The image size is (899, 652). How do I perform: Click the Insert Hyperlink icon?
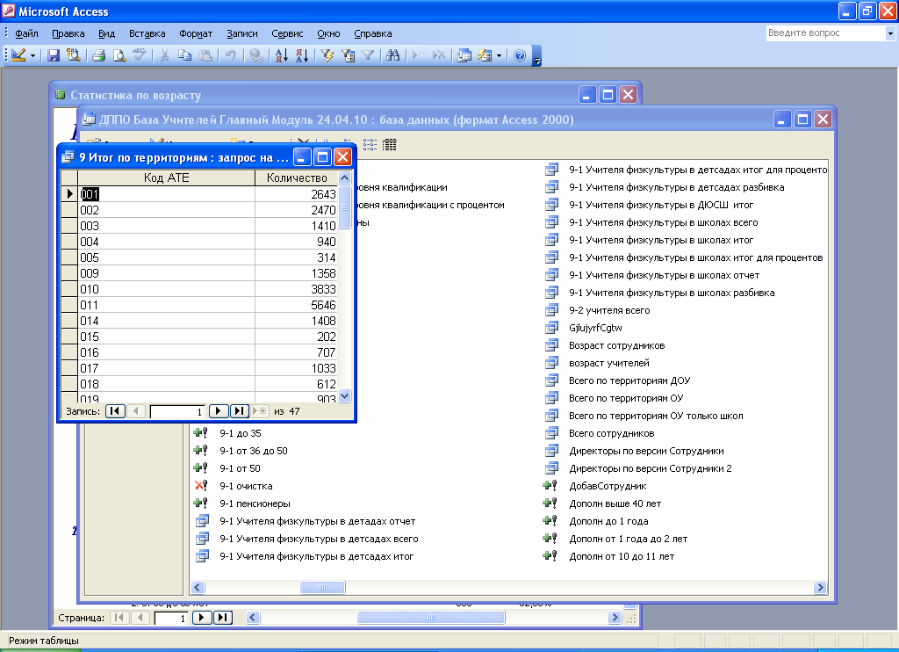256,55
